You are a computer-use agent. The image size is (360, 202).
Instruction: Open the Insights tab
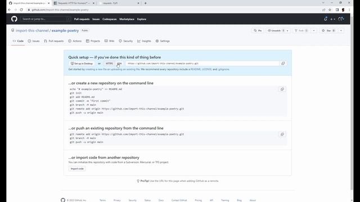click(x=144, y=41)
